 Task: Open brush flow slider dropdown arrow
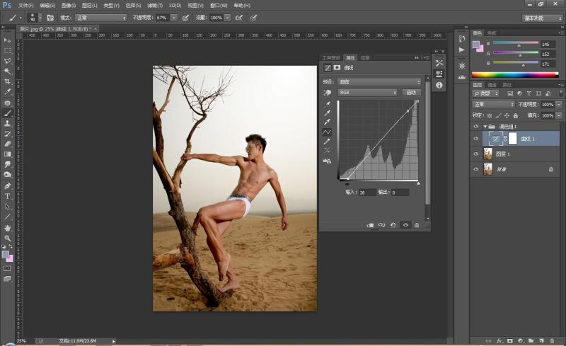pyautogui.click(x=227, y=18)
